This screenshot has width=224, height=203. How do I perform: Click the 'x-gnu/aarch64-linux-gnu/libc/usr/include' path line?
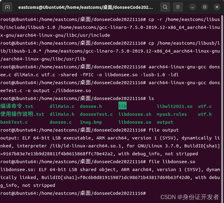[55, 35]
